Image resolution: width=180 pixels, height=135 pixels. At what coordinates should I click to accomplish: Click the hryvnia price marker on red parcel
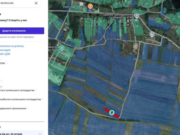click(x=112, y=113)
